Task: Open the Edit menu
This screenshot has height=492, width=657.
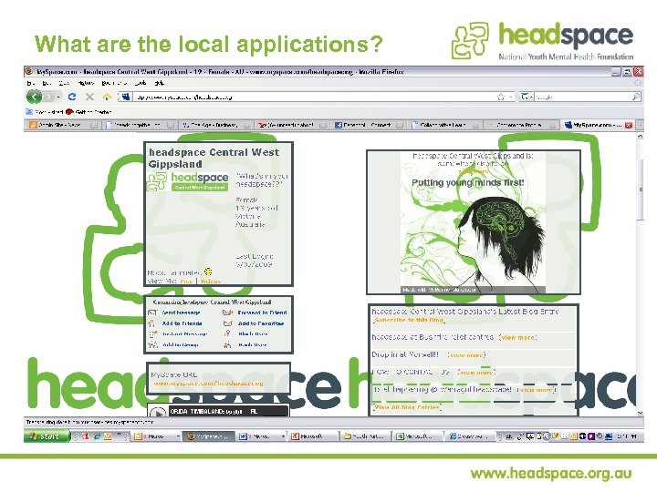Action: pyautogui.click(x=47, y=83)
